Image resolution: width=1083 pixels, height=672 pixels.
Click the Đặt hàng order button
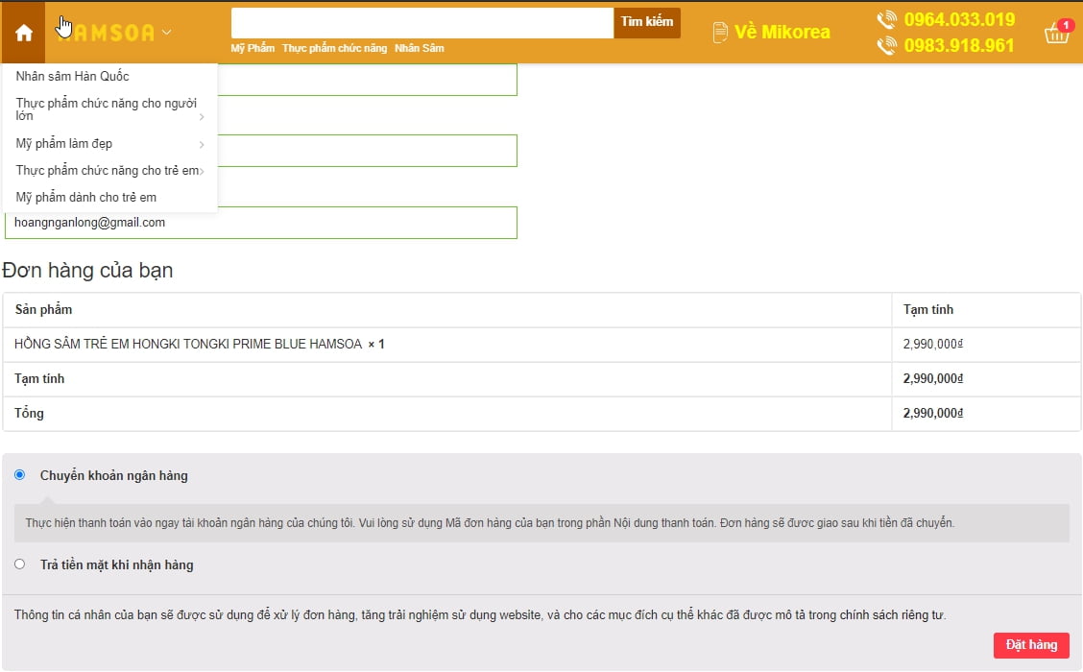[1031, 645]
